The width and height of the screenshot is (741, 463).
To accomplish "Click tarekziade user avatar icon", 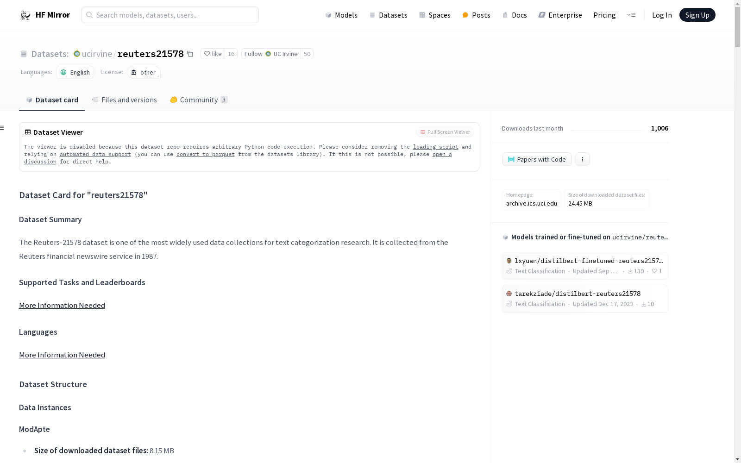I will pos(509,294).
